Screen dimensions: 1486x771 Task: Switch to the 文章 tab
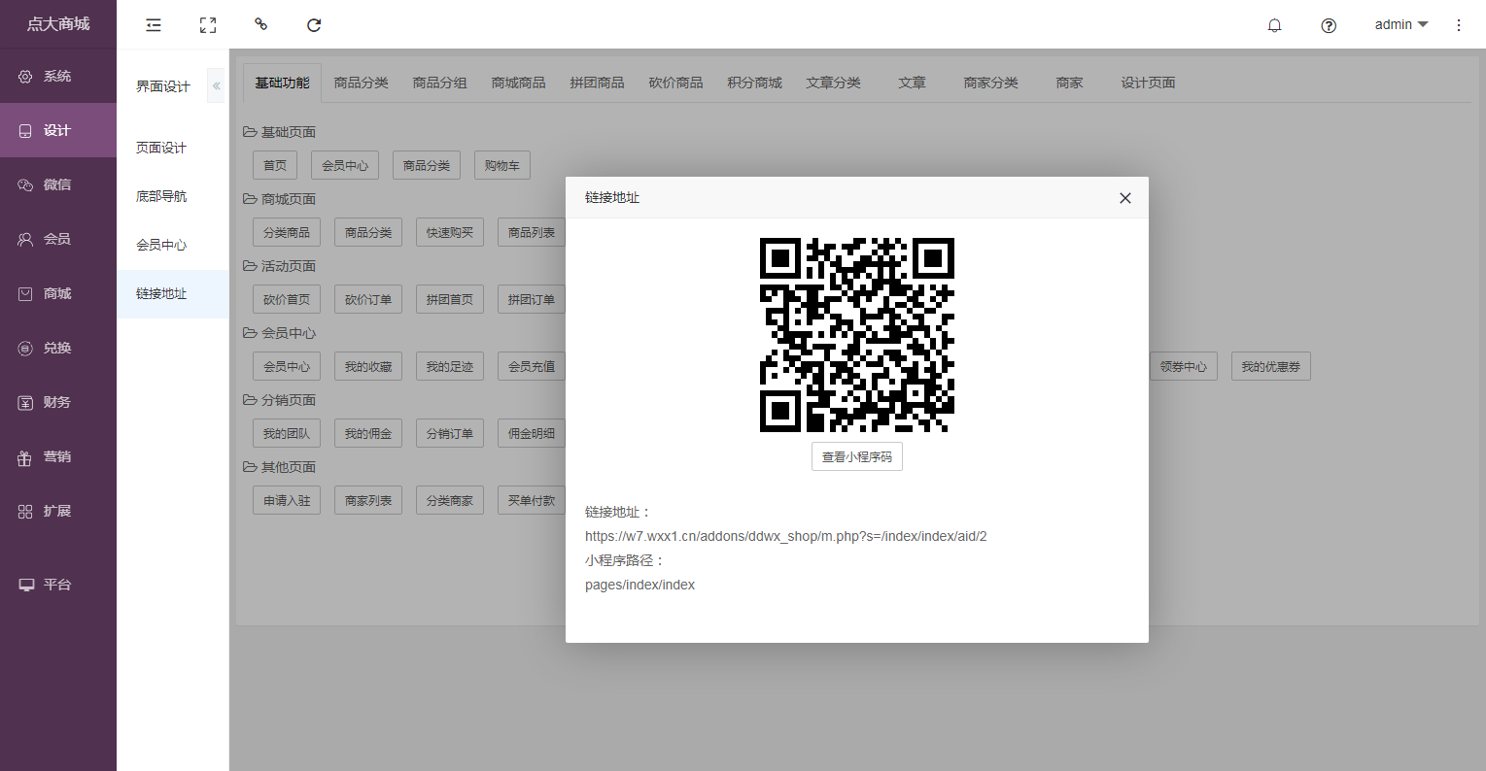[x=913, y=83]
